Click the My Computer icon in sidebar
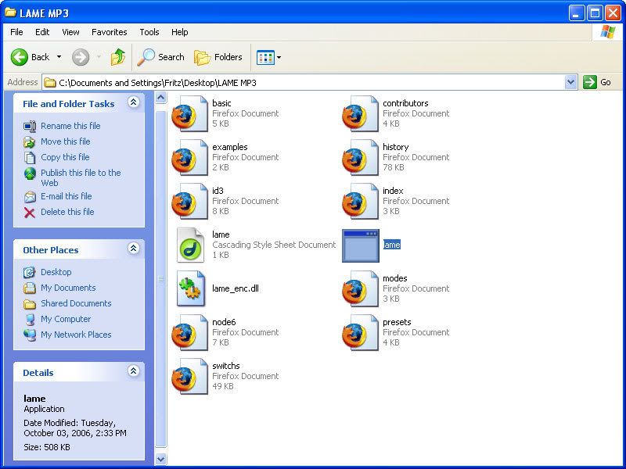Screen dimensions: 626x469 click(x=30, y=320)
